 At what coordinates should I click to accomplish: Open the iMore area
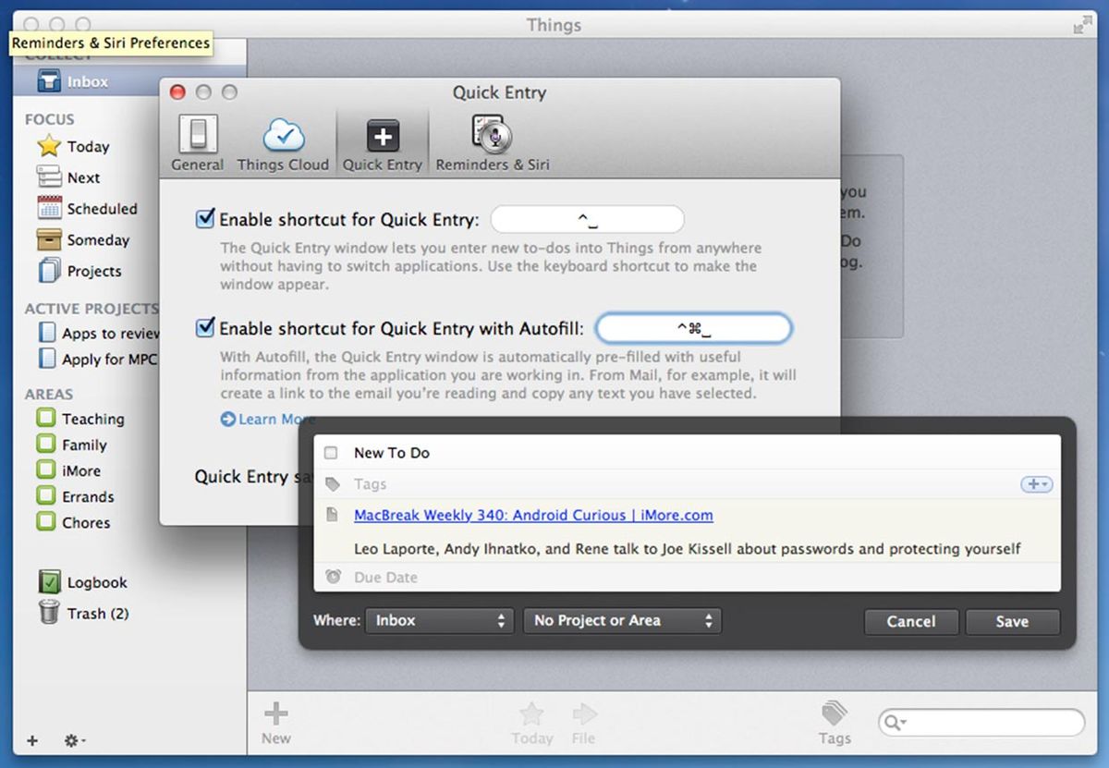click(x=69, y=470)
